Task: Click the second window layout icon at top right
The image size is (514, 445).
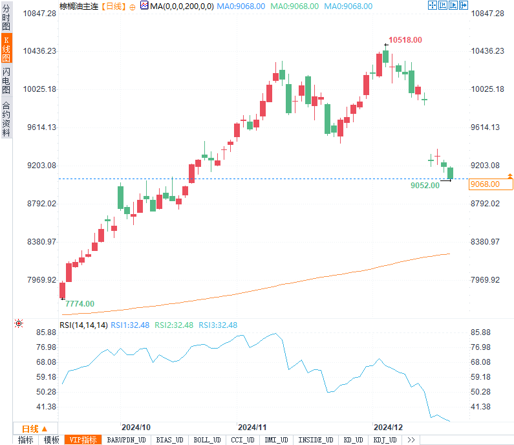Action: click(443, 6)
